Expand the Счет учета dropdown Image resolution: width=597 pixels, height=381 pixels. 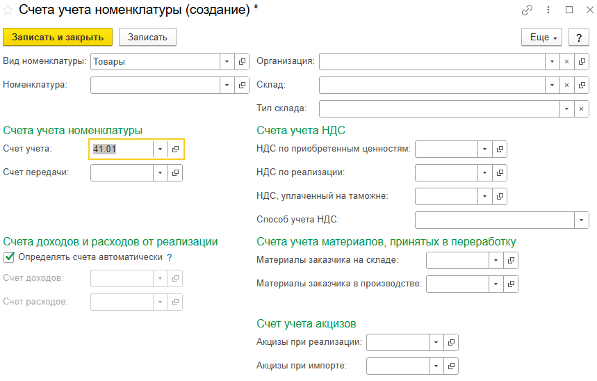coord(161,149)
